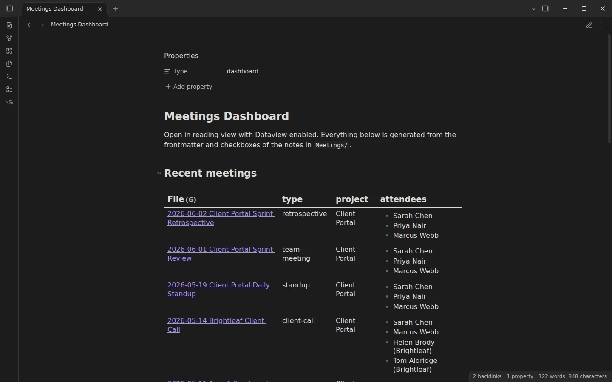Click attendee Tom Aldridge (Brightleaf)
Viewport: 612px width, 382px height.
pyautogui.click(x=415, y=365)
